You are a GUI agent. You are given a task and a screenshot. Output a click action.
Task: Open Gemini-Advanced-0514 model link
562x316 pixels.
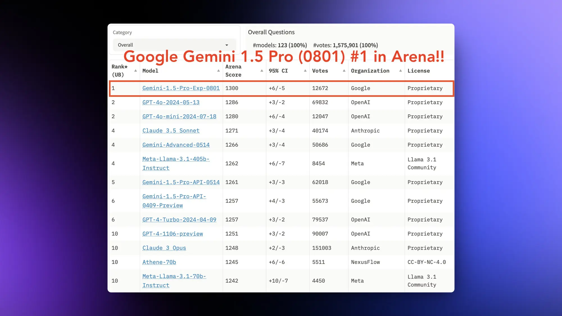(176, 145)
